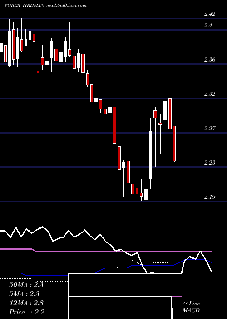Image resolution: width=227 pixels, height=319 pixels.
Task: Click the 2.36 price axis label
Action: (x=210, y=60)
